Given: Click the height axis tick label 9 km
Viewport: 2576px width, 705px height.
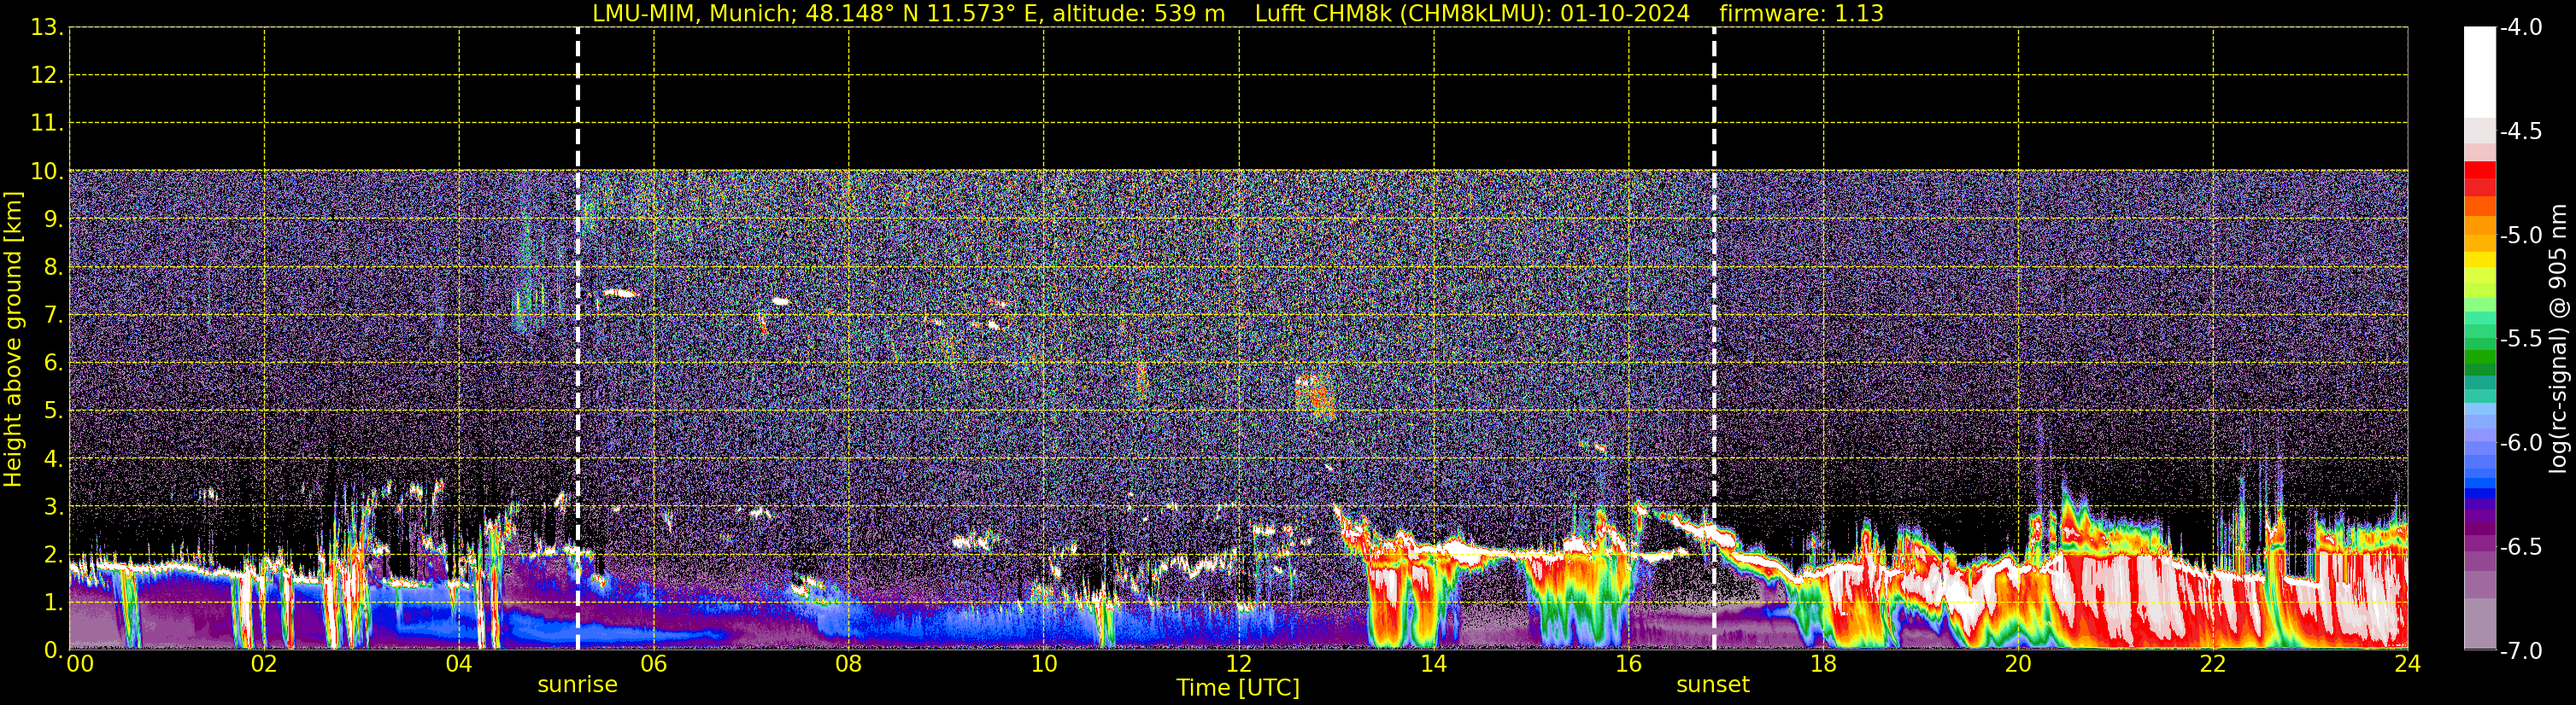Looking at the screenshot, I should tap(52, 219).
